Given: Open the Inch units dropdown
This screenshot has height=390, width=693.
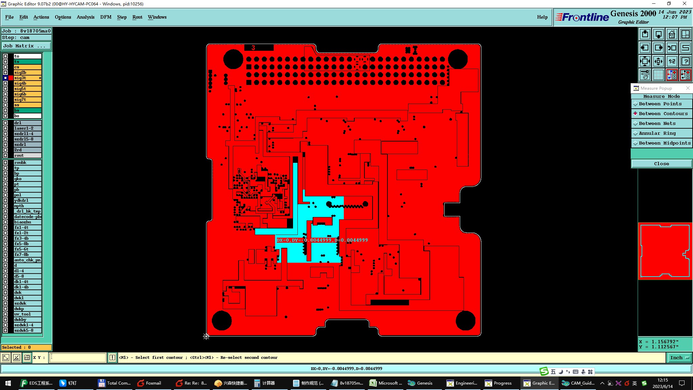Looking at the screenshot, I should coord(679,357).
